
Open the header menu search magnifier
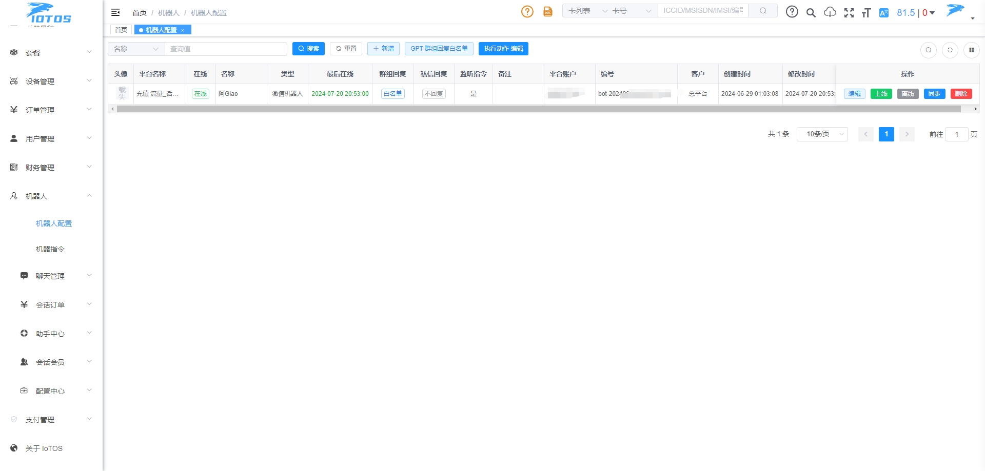pos(811,13)
